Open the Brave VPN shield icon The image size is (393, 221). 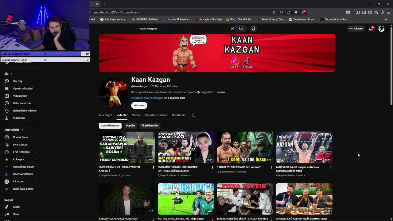pyautogui.click(x=382, y=12)
